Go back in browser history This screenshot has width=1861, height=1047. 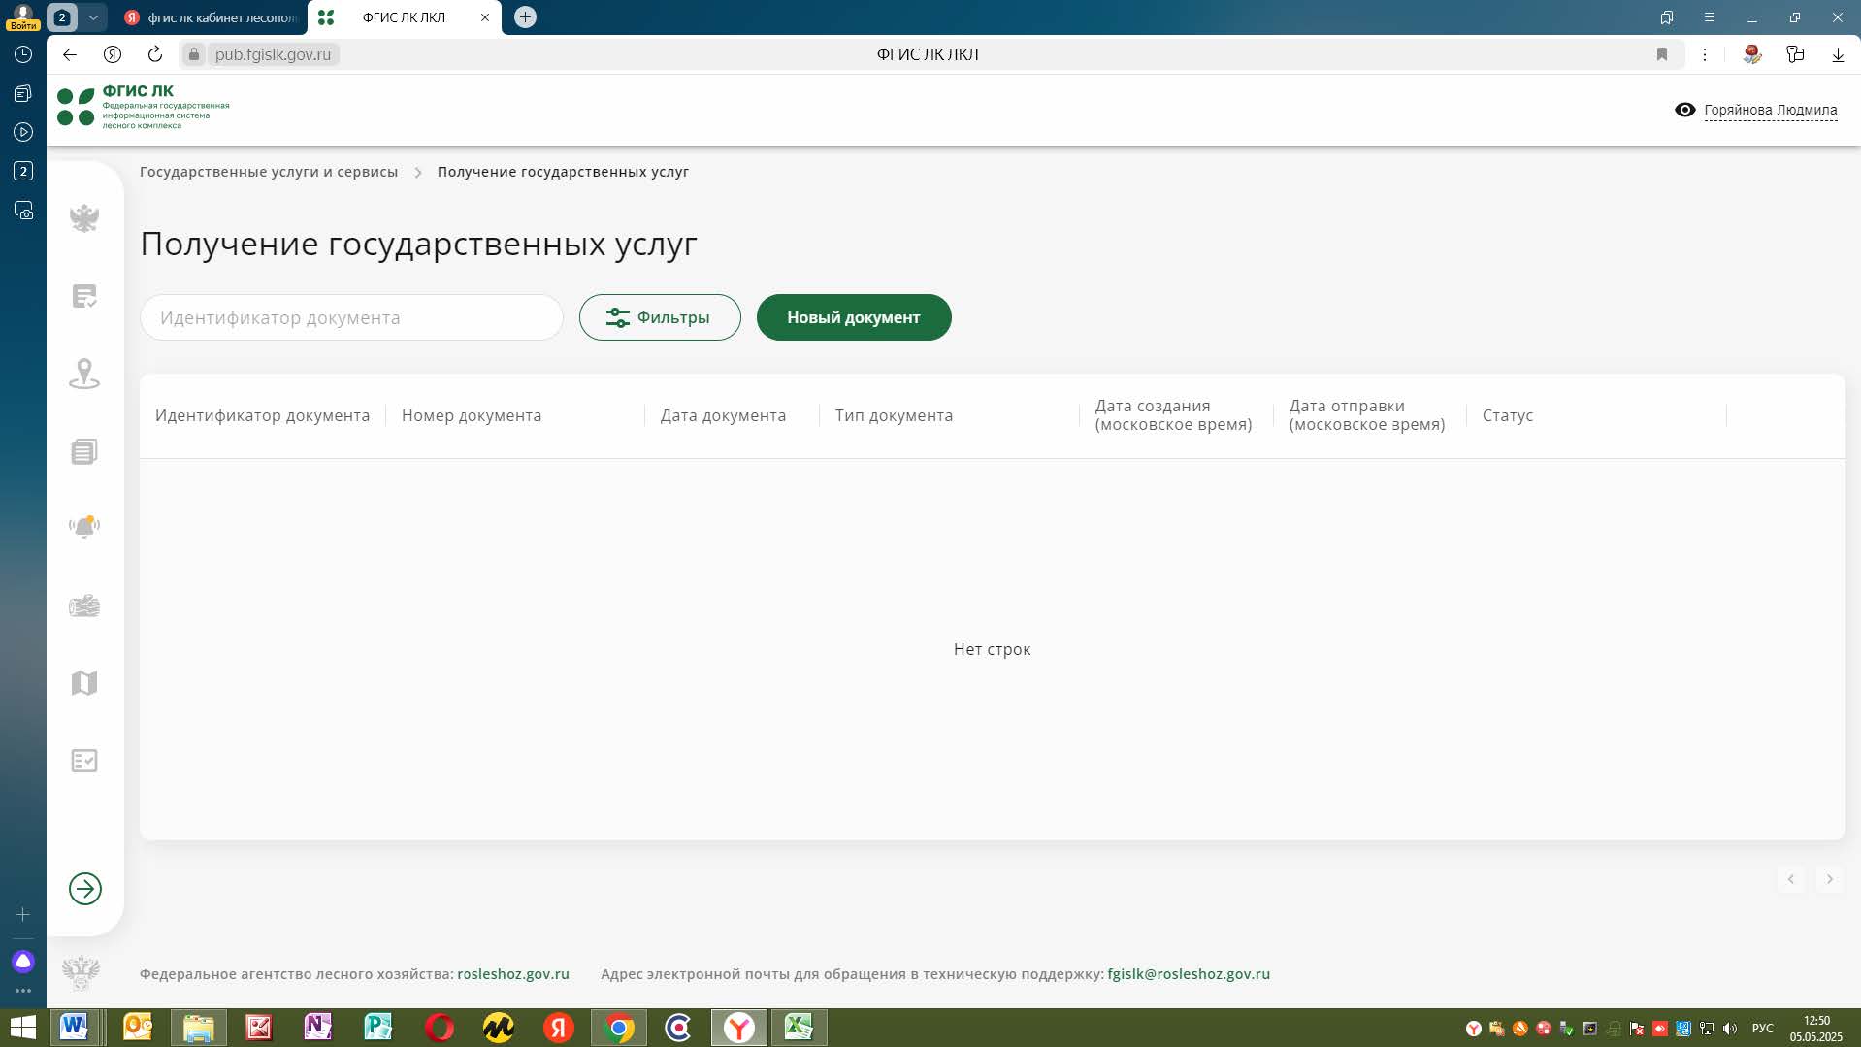pyautogui.click(x=70, y=54)
